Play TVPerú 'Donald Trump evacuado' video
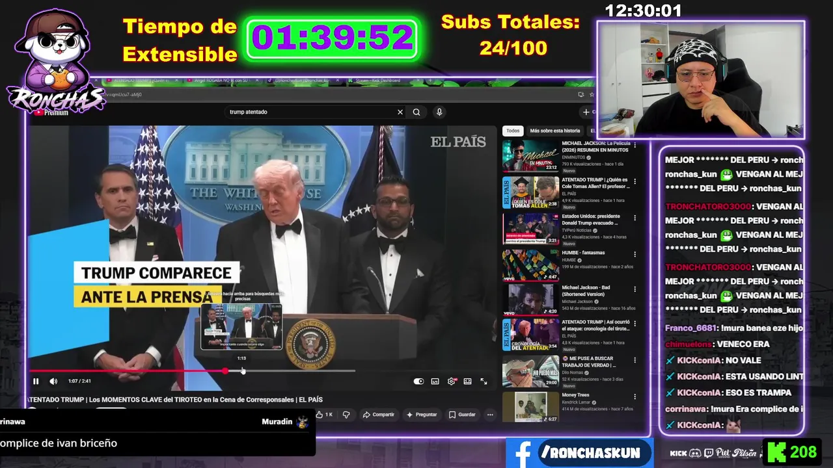Image resolution: width=833 pixels, height=468 pixels. (530, 229)
